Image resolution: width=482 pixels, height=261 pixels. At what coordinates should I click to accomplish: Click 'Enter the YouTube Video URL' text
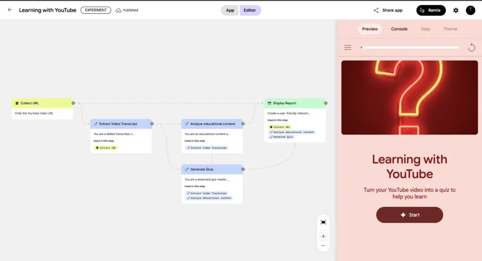tap(34, 113)
